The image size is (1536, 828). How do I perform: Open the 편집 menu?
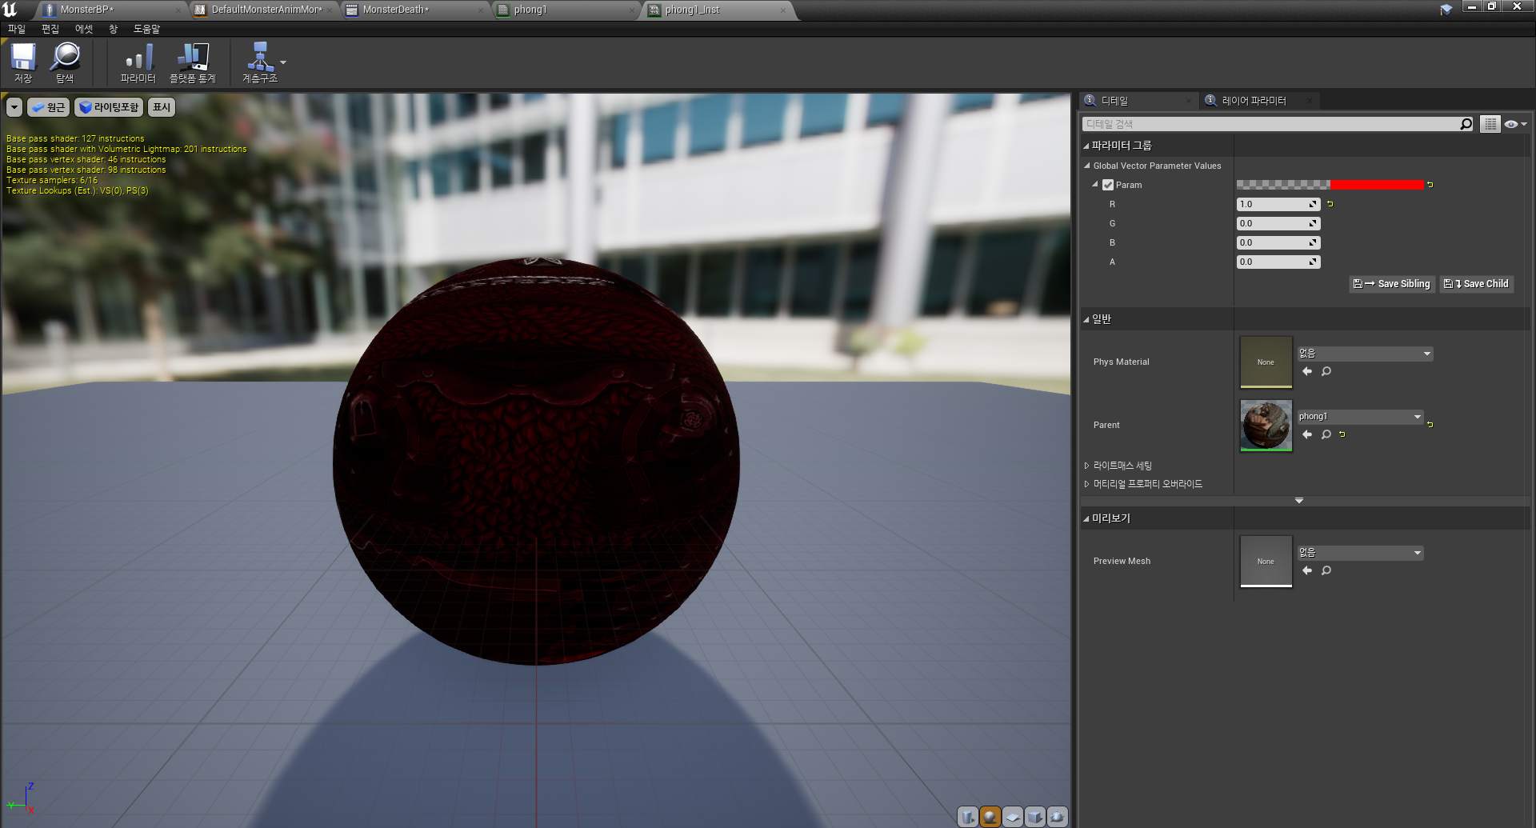tap(50, 29)
